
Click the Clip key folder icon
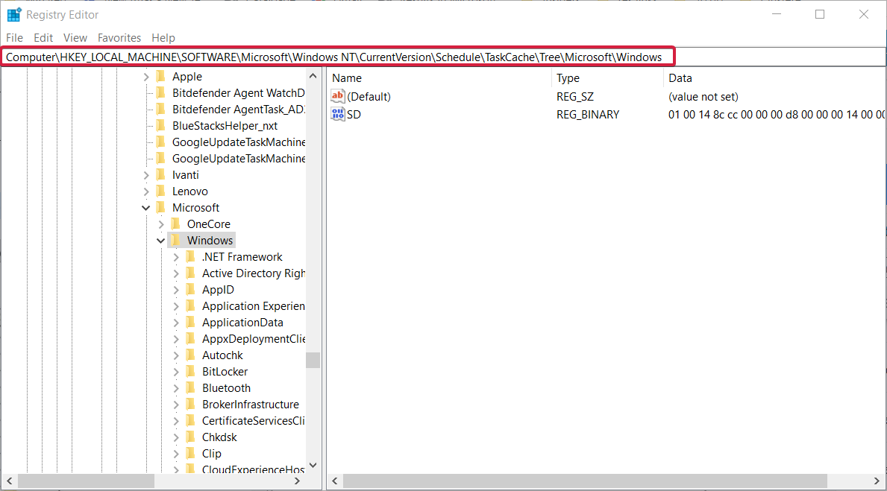point(191,453)
